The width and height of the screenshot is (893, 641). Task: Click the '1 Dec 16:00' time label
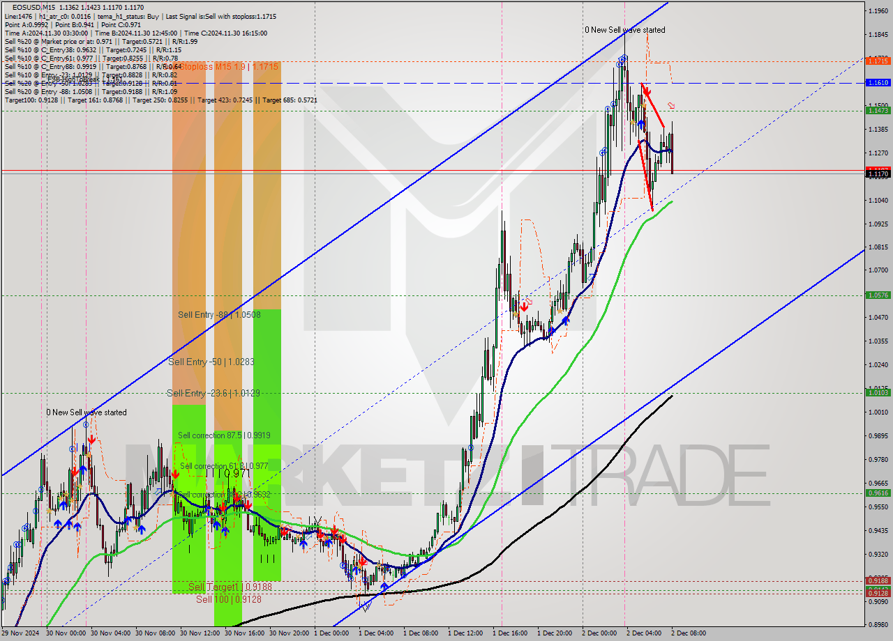[510, 633]
